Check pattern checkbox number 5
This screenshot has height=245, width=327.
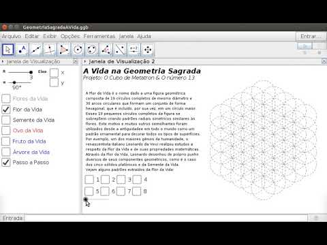[x=89, y=191]
